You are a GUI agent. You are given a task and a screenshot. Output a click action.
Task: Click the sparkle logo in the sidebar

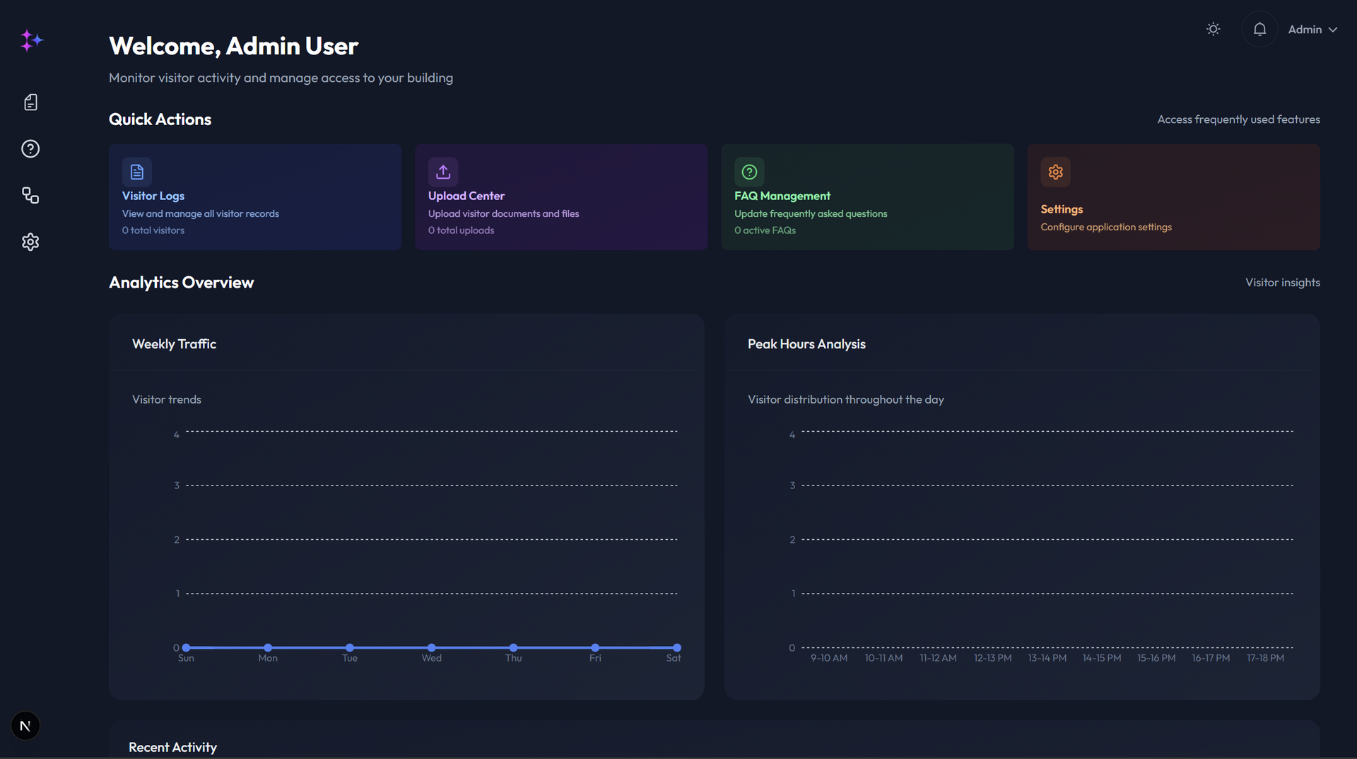31,40
